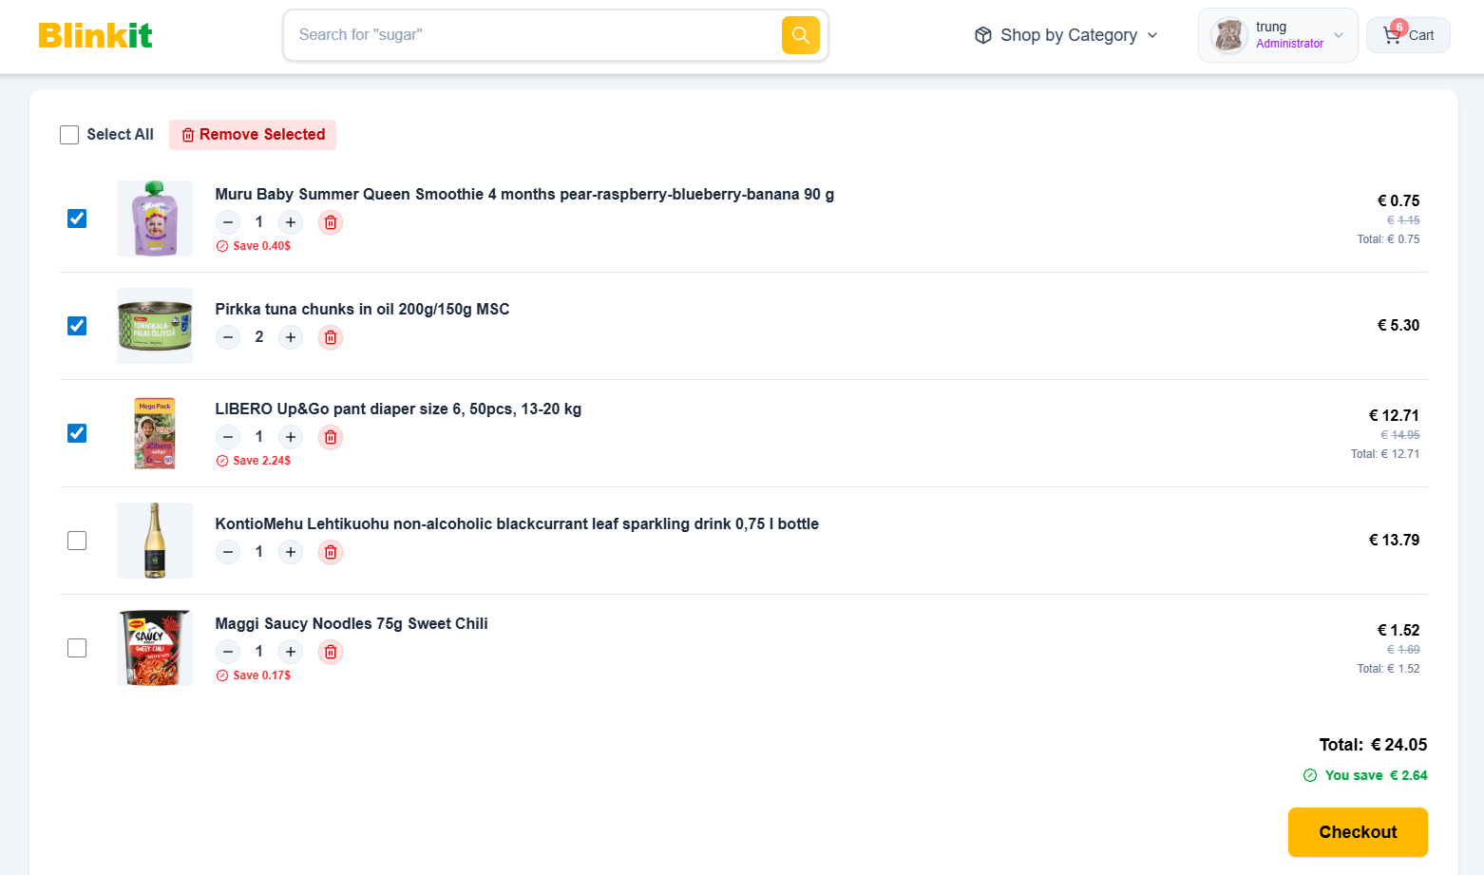
Task: Delete Maggi Saucy Noodles from cart
Action: click(x=331, y=652)
